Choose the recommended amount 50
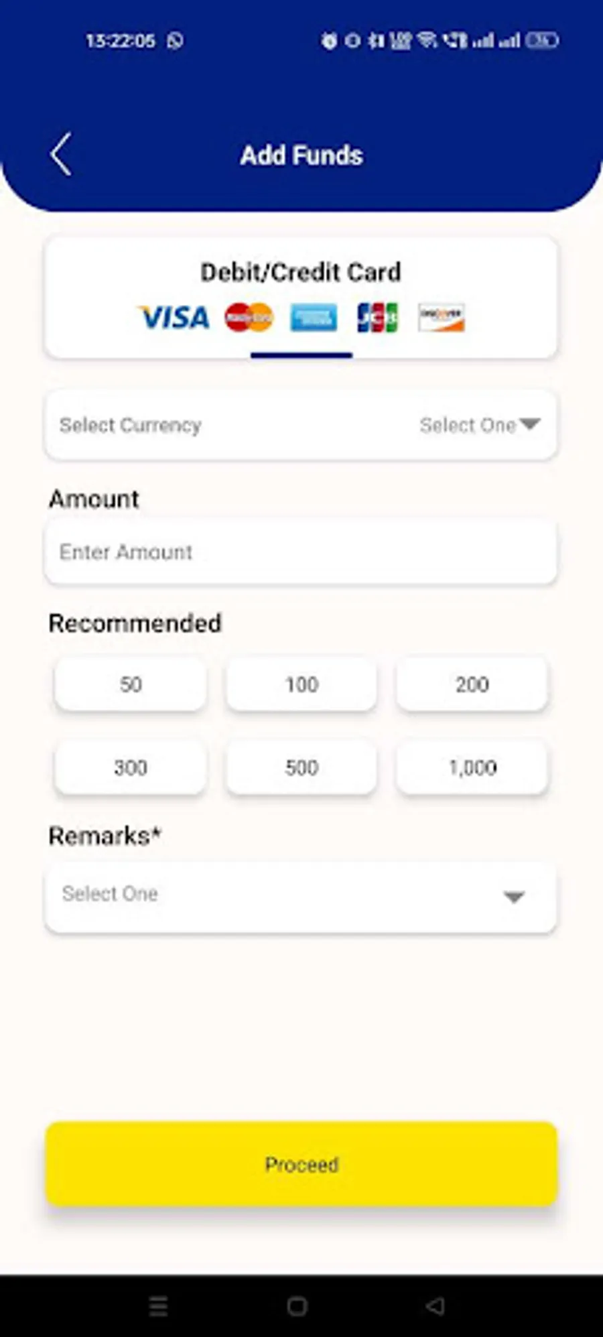 (131, 684)
